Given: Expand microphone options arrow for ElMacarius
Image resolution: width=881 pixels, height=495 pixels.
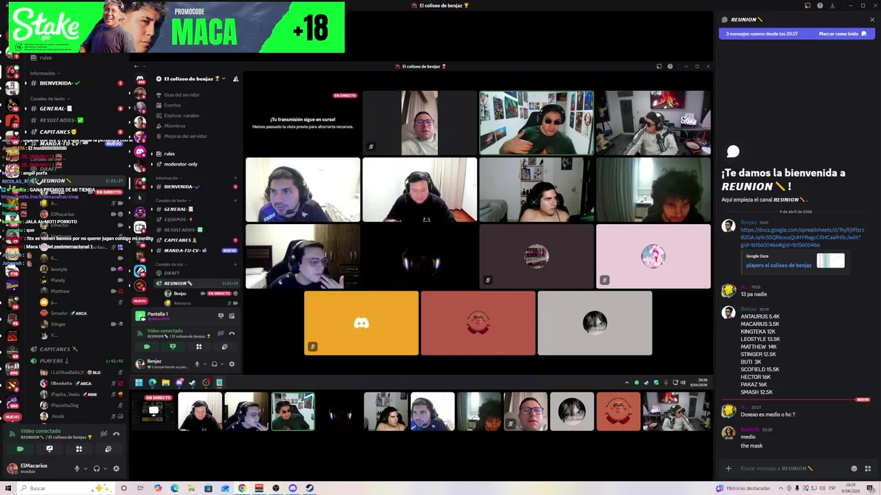Looking at the screenshot, I should click(85, 469).
